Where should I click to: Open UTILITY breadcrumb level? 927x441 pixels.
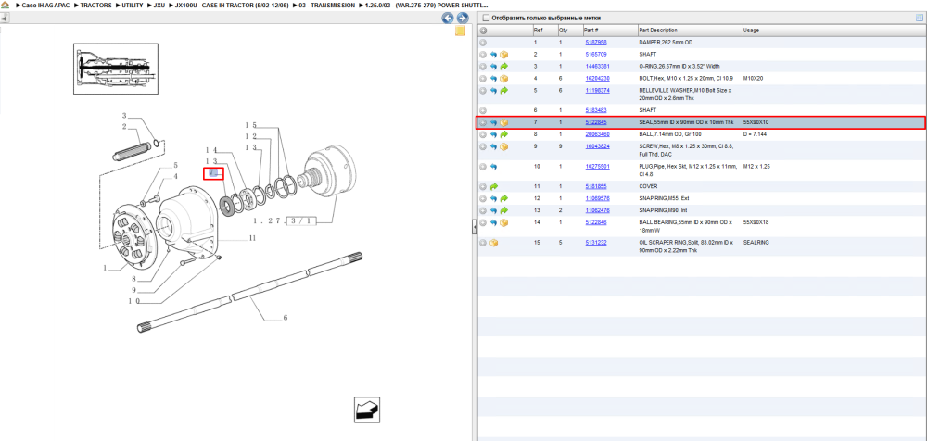pos(132,5)
